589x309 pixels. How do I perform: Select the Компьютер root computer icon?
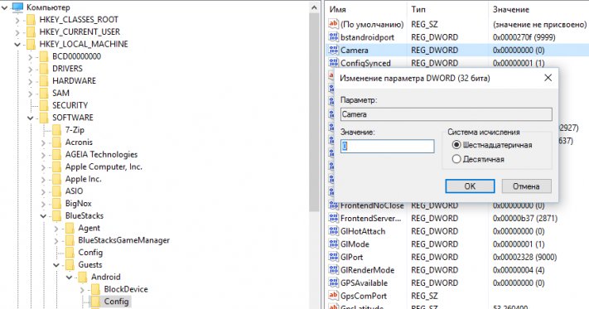click(17, 7)
